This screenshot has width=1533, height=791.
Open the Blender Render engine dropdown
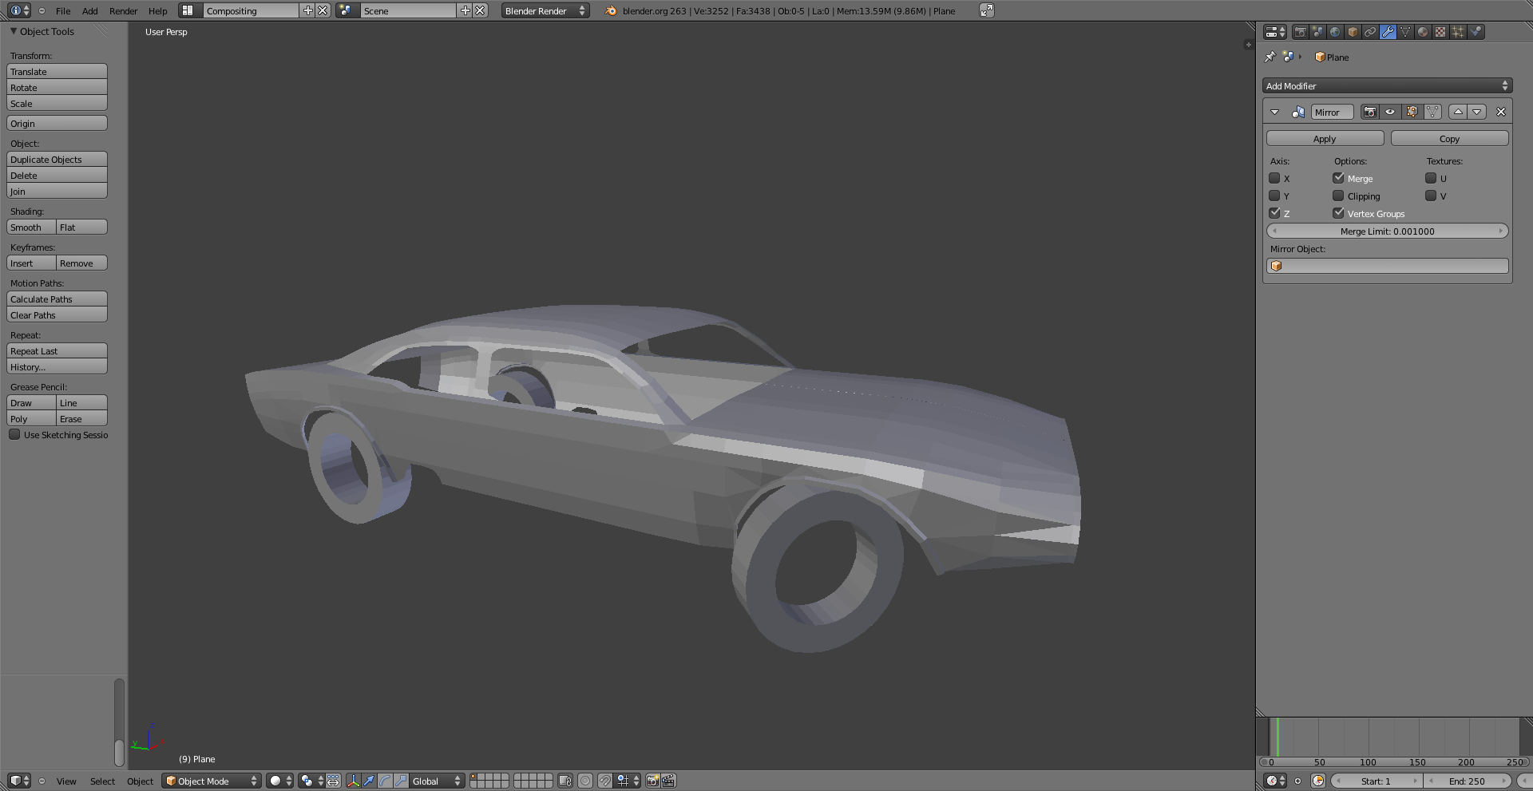coord(545,10)
